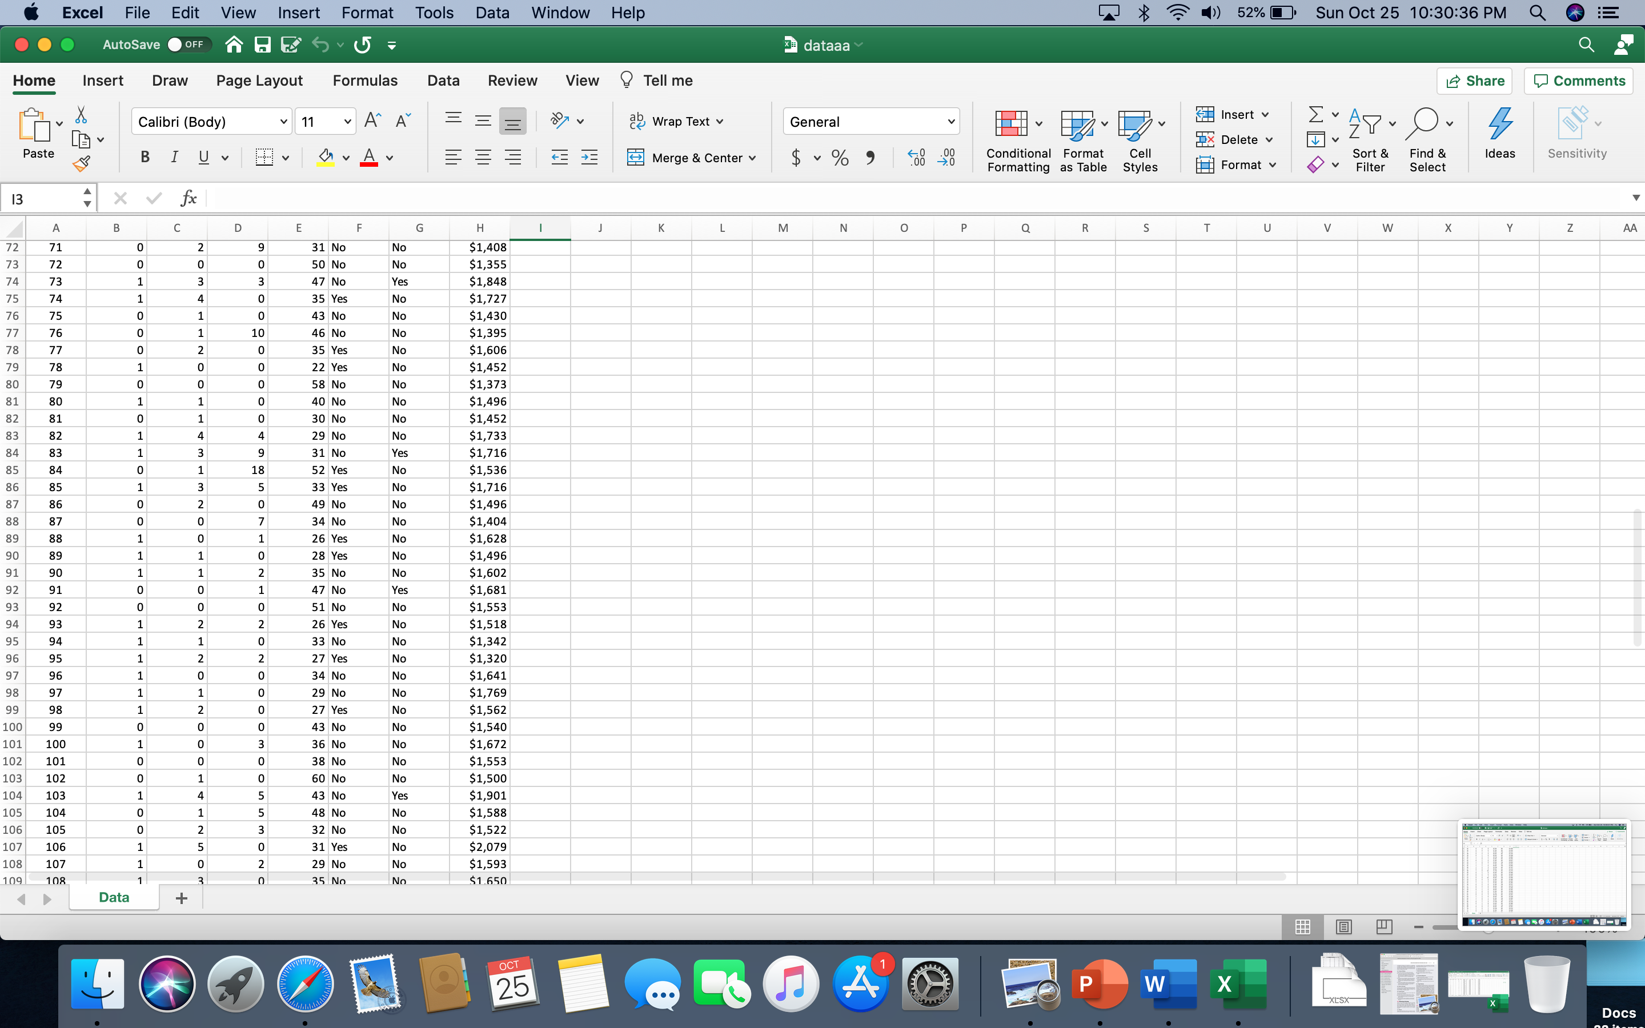Toggle bold formatting

click(145, 158)
